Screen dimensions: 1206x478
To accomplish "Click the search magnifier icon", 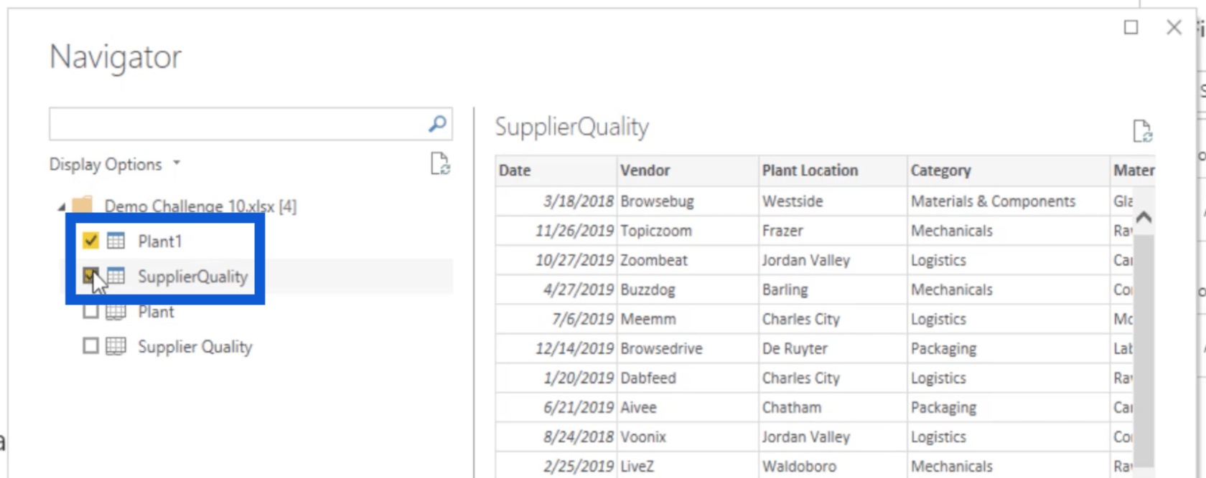I will point(437,124).
